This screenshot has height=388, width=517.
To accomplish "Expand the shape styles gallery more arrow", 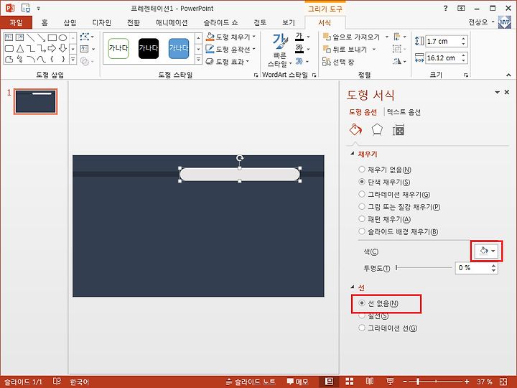I will [x=198, y=60].
